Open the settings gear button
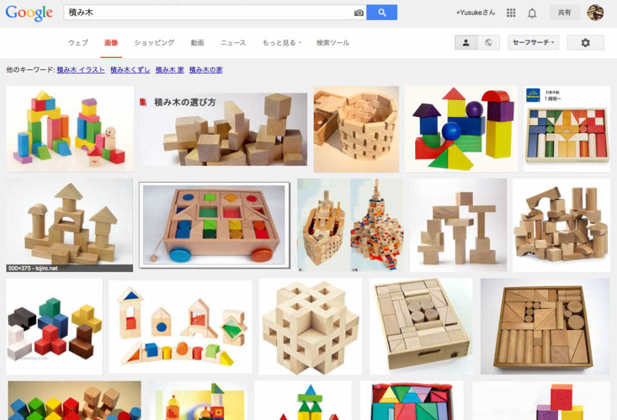 pos(585,42)
